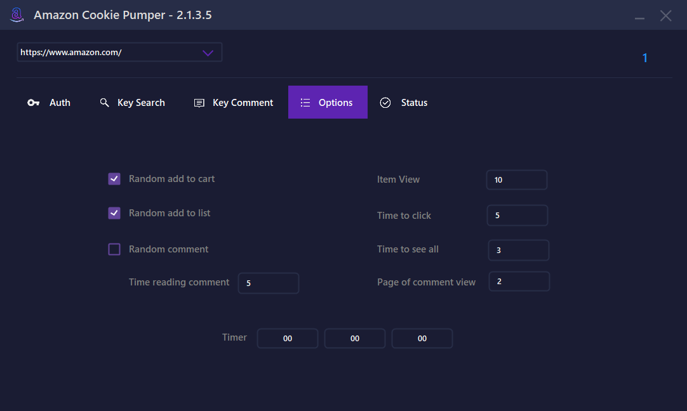Image resolution: width=687 pixels, height=411 pixels.
Task: Click the Item View input field
Action: 517,180
